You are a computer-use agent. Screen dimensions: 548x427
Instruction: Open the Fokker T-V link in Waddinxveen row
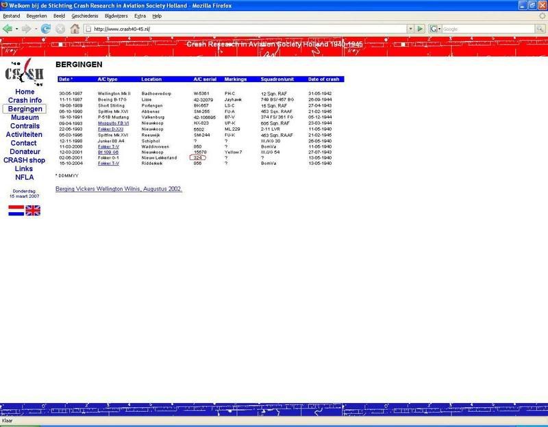pyautogui.click(x=108, y=146)
